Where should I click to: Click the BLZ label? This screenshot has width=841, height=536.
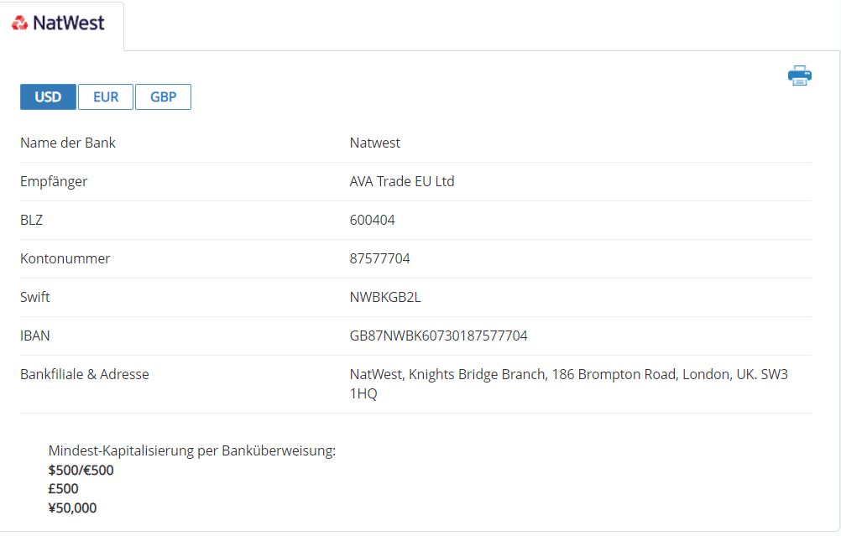pos(31,220)
